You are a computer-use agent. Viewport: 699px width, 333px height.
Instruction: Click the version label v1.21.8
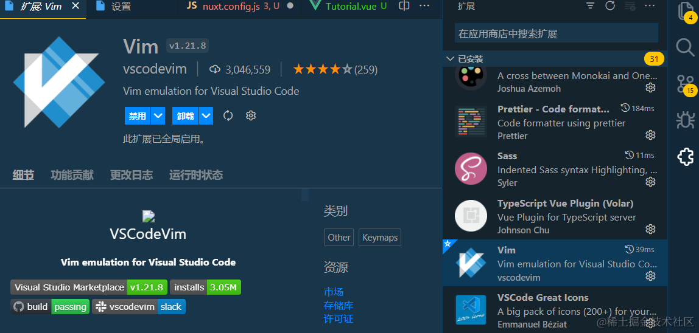click(188, 46)
